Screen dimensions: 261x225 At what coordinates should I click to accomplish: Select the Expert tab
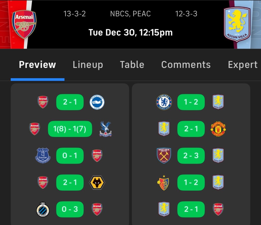pyautogui.click(x=243, y=65)
